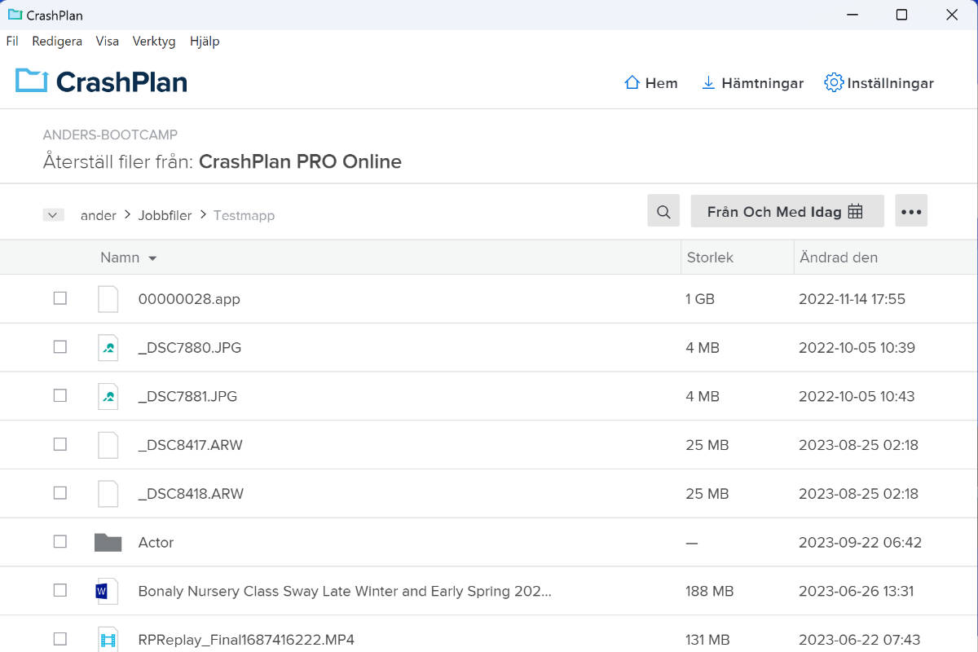
Task: Click the Hämtningar download icon
Action: coord(707,82)
